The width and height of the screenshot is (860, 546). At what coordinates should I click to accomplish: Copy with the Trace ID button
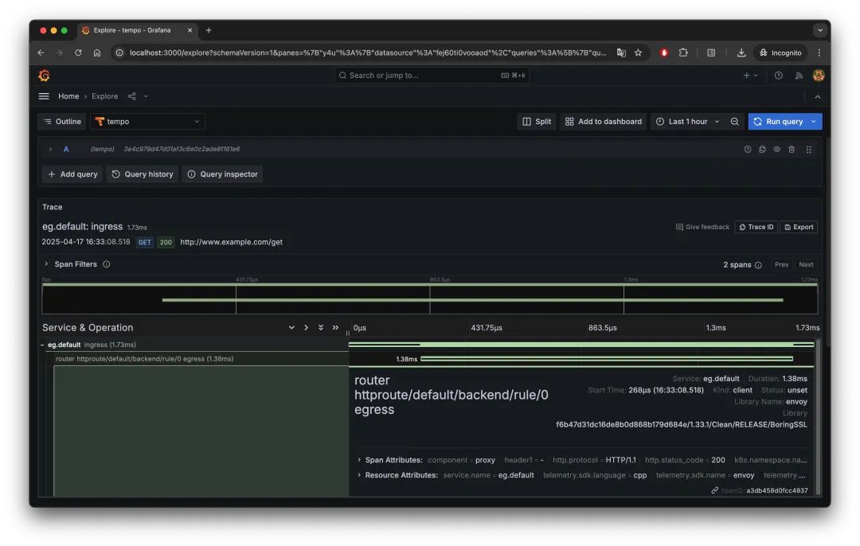pyautogui.click(x=756, y=227)
